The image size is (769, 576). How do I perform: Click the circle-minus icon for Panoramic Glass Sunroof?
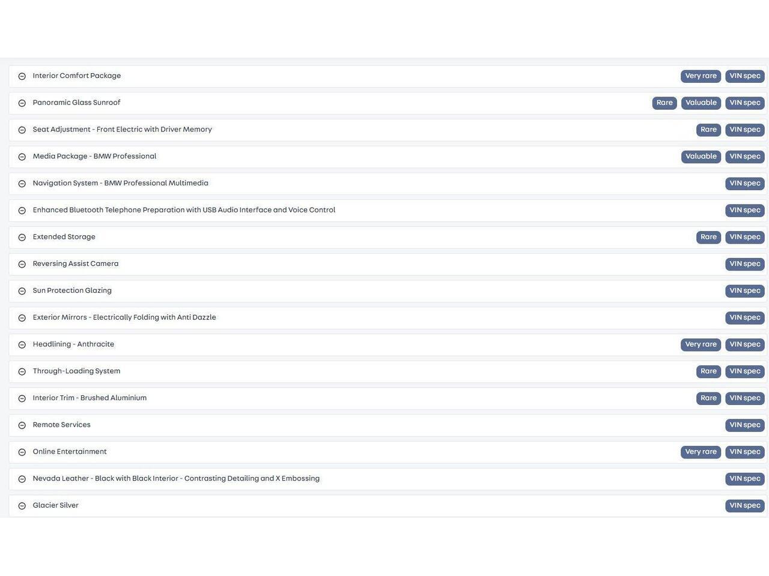pos(22,103)
